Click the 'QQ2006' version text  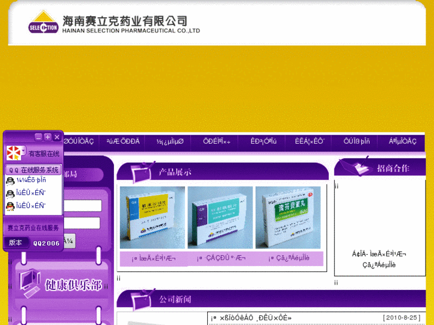tap(46, 243)
